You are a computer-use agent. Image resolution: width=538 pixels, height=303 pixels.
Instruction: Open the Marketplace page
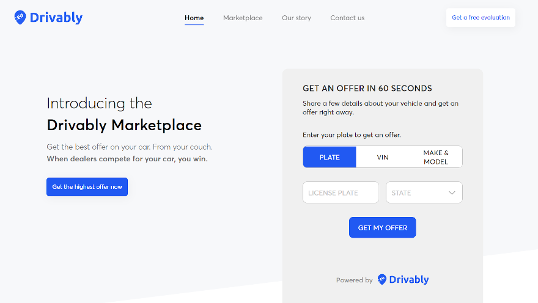point(243,18)
